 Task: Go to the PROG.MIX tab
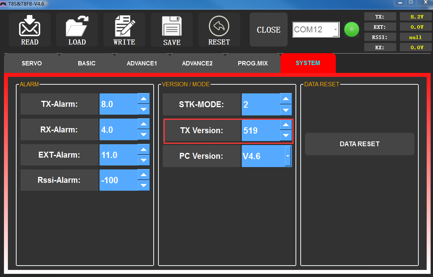click(253, 63)
